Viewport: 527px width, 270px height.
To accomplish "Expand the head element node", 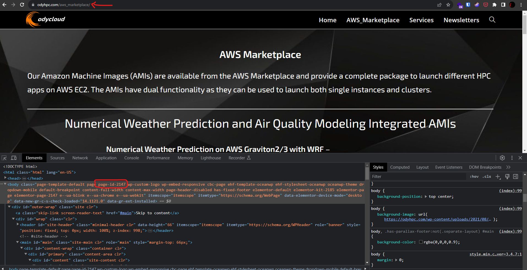I will [x=5, y=178].
